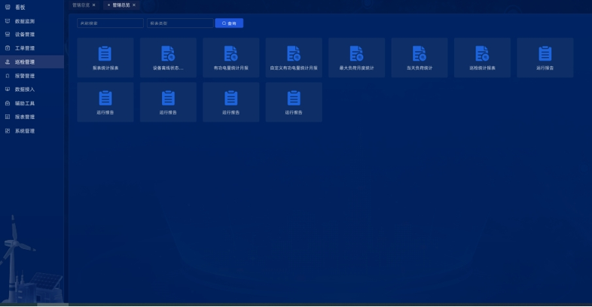Select the 系统管理 sidebar item
592x307 pixels.
[25, 131]
